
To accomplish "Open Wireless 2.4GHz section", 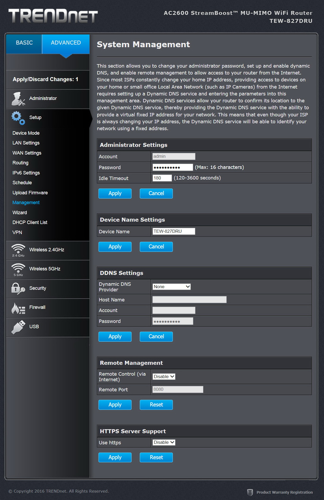I will [x=48, y=250].
